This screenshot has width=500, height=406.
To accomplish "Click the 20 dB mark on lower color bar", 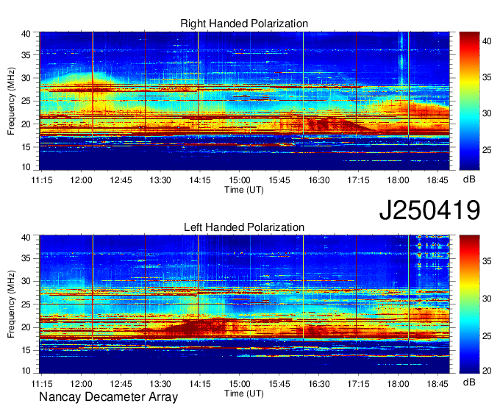I will (x=487, y=371).
